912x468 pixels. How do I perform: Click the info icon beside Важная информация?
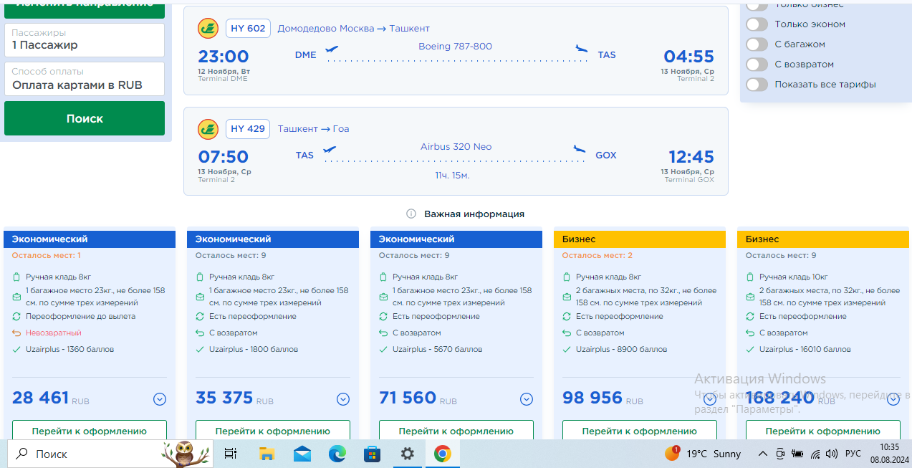coord(411,214)
